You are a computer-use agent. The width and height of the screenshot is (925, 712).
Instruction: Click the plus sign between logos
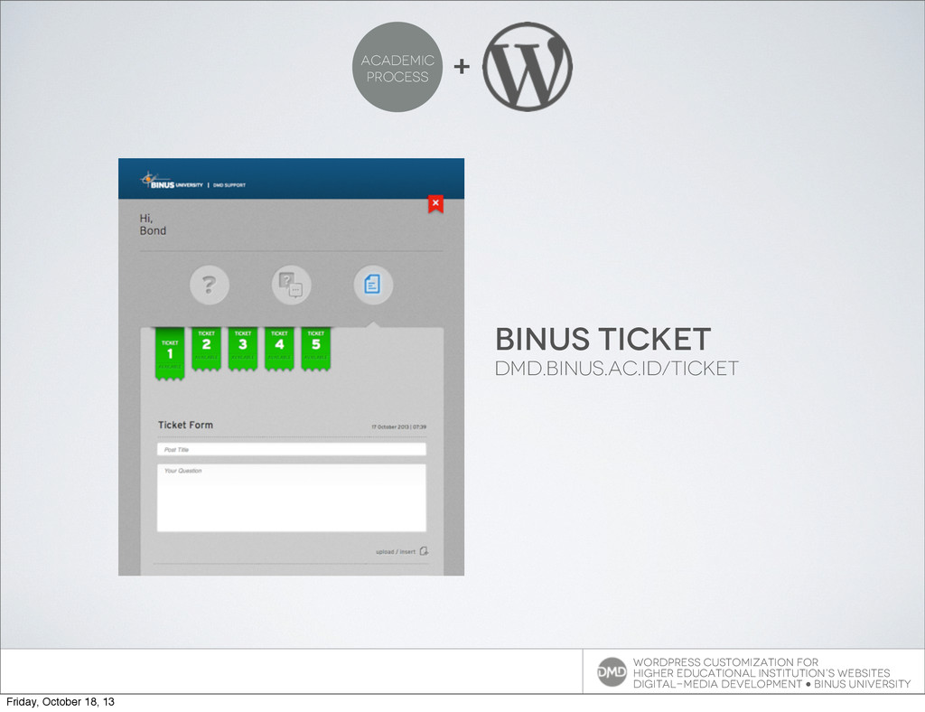[462, 66]
